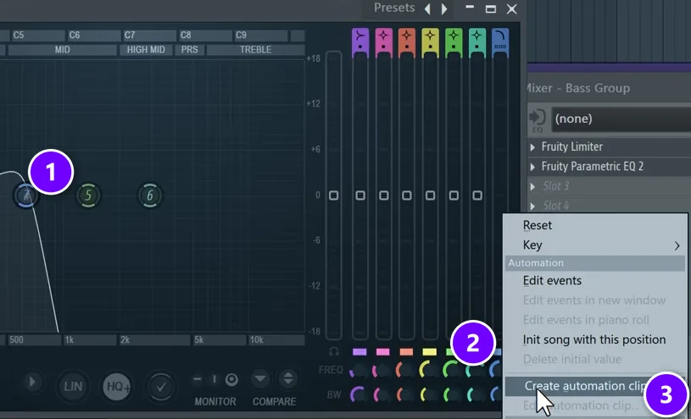
Task: Expand Slot 4 arrow in Mixer
Action: pyautogui.click(x=532, y=206)
